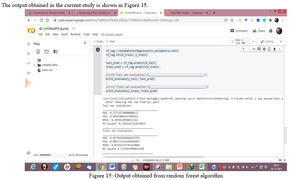Run the code cell play button
This screenshot has height=180, width=292.
pyautogui.click(x=98, y=50)
